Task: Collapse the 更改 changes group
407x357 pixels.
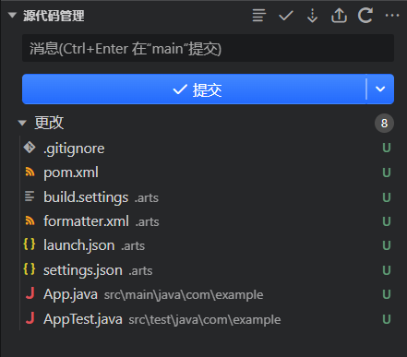Action: click(x=22, y=123)
